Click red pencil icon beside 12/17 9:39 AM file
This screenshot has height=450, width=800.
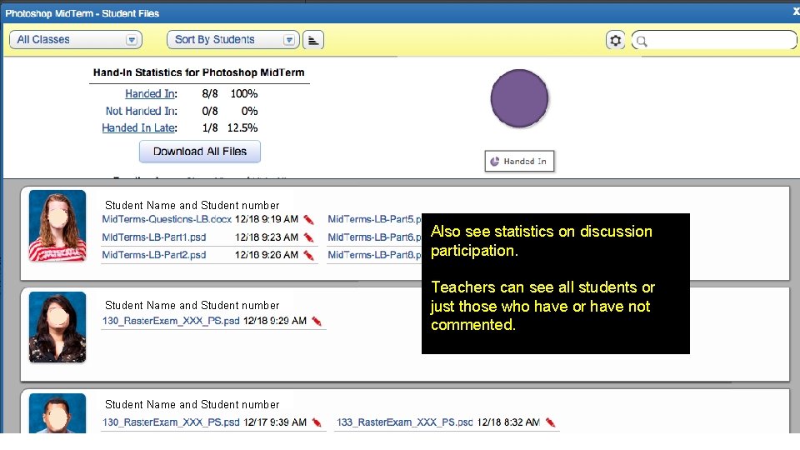[317, 423]
